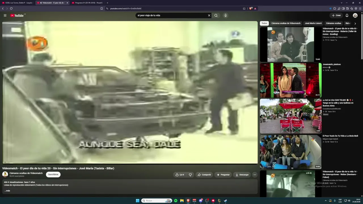Open Cámaras ocultas de Videomatch channel avatar
The image size is (363, 204).
tap(5, 174)
